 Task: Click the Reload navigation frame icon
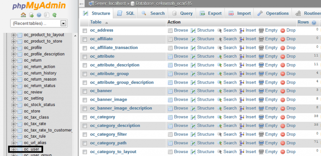pyautogui.click(x=54, y=15)
